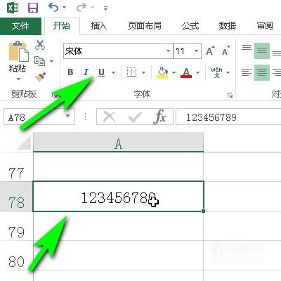The width and height of the screenshot is (281, 281).
Task: Open the 公式 Formulas tab
Action: [x=190, y=26]
